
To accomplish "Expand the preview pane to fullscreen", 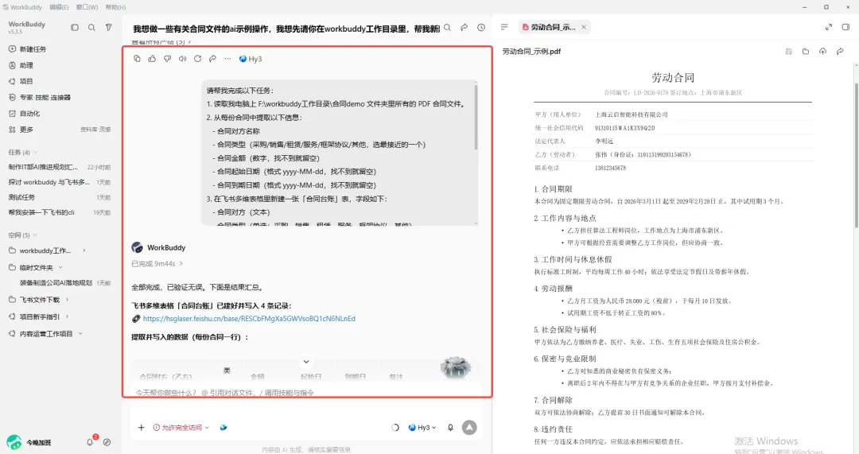I will pos(829,27).
